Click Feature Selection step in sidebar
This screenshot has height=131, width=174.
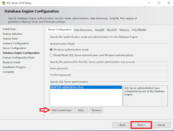coord(13,34)
